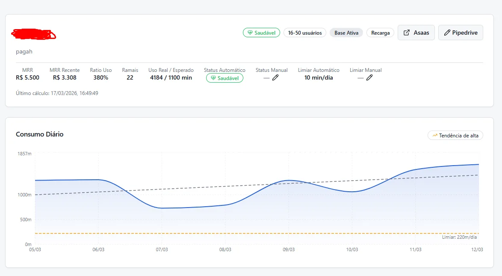The height and width of the screenshot is (276, 502).
Task: Click the Uso Real / Esperado label
Action: click(x=171, y=70)
